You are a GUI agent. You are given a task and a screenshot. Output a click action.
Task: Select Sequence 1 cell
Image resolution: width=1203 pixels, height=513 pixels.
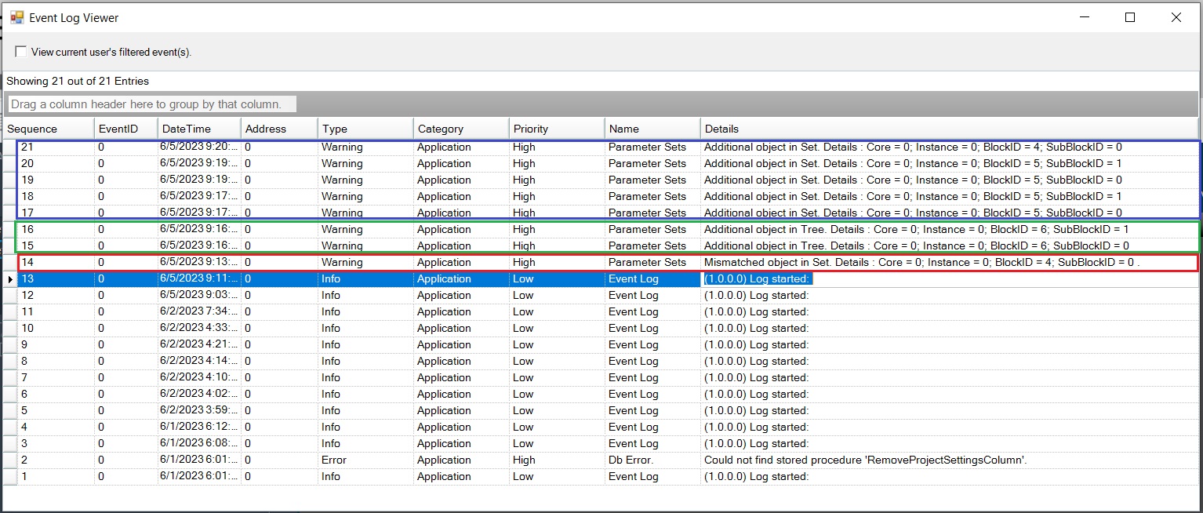56,476
